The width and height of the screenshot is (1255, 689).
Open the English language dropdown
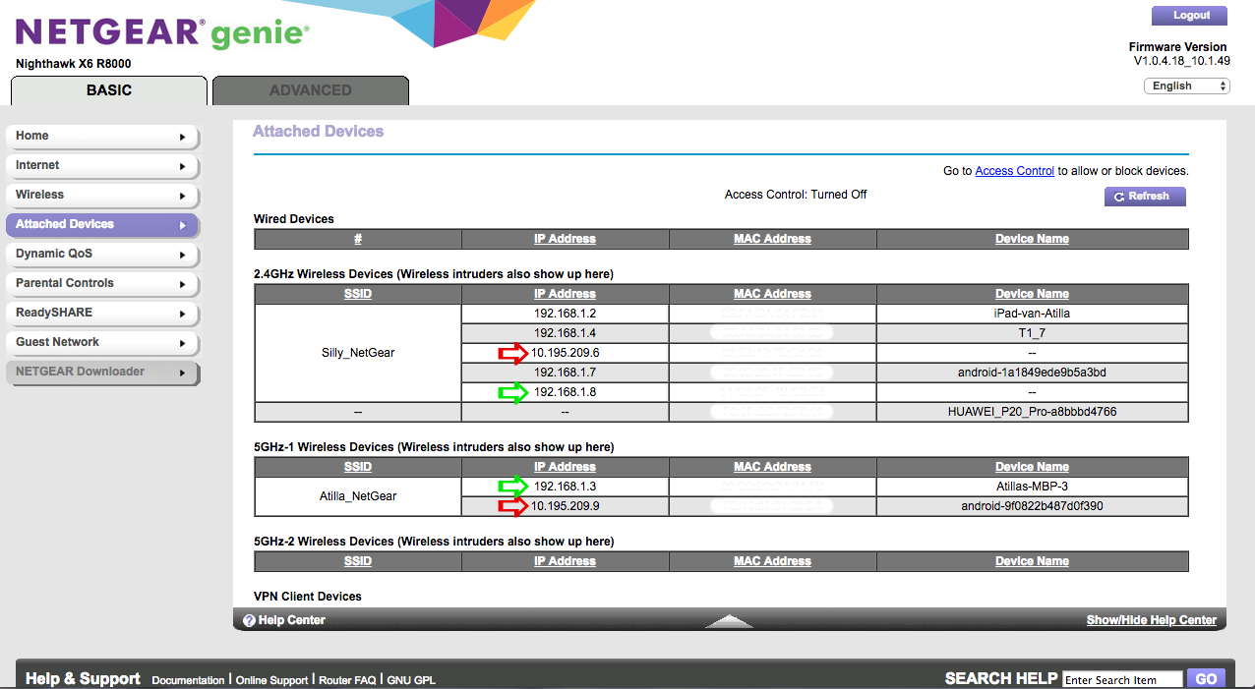1187,86
